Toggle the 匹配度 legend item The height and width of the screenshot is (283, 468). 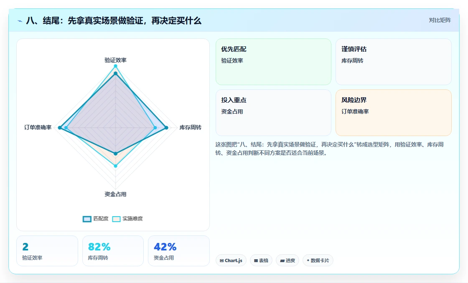click(96, 219)
